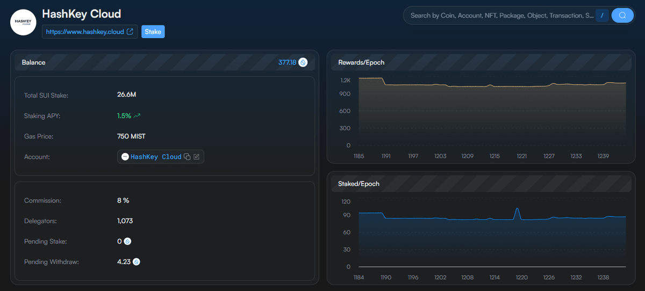The width and height of the screenshot is (645, 291).
Task: Click the Balance panel header label
Action: [x=33, y=62]
